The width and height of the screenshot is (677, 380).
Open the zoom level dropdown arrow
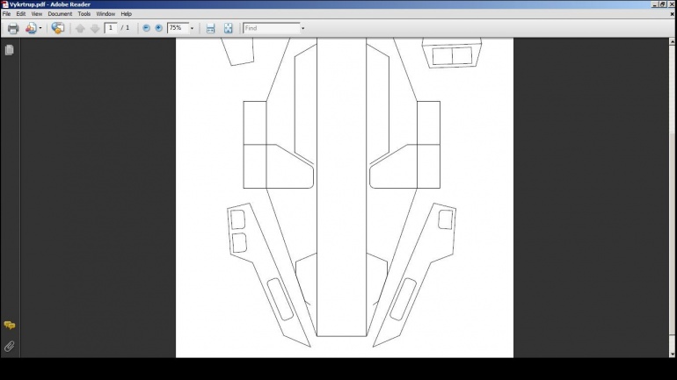193,28
